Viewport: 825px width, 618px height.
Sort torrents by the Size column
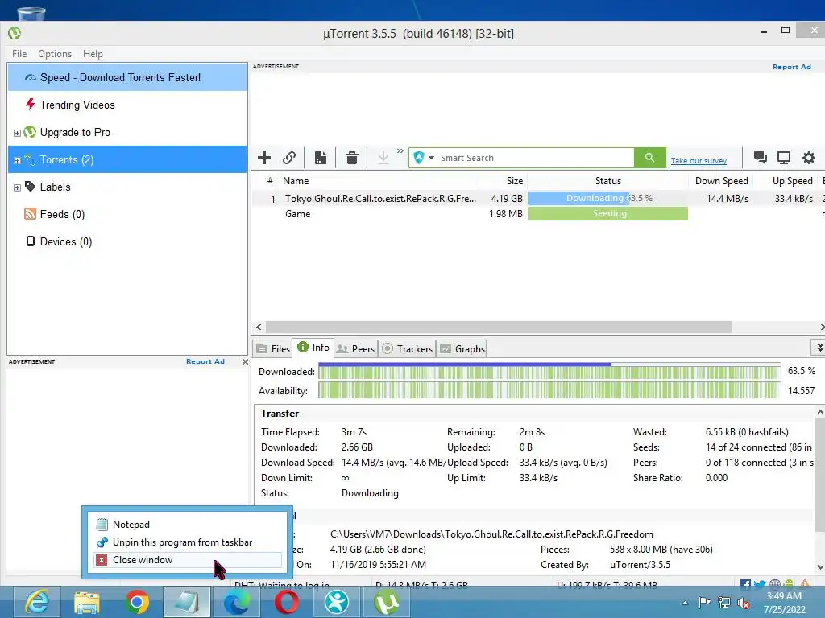pyautogui.click(x=504, y=181)
